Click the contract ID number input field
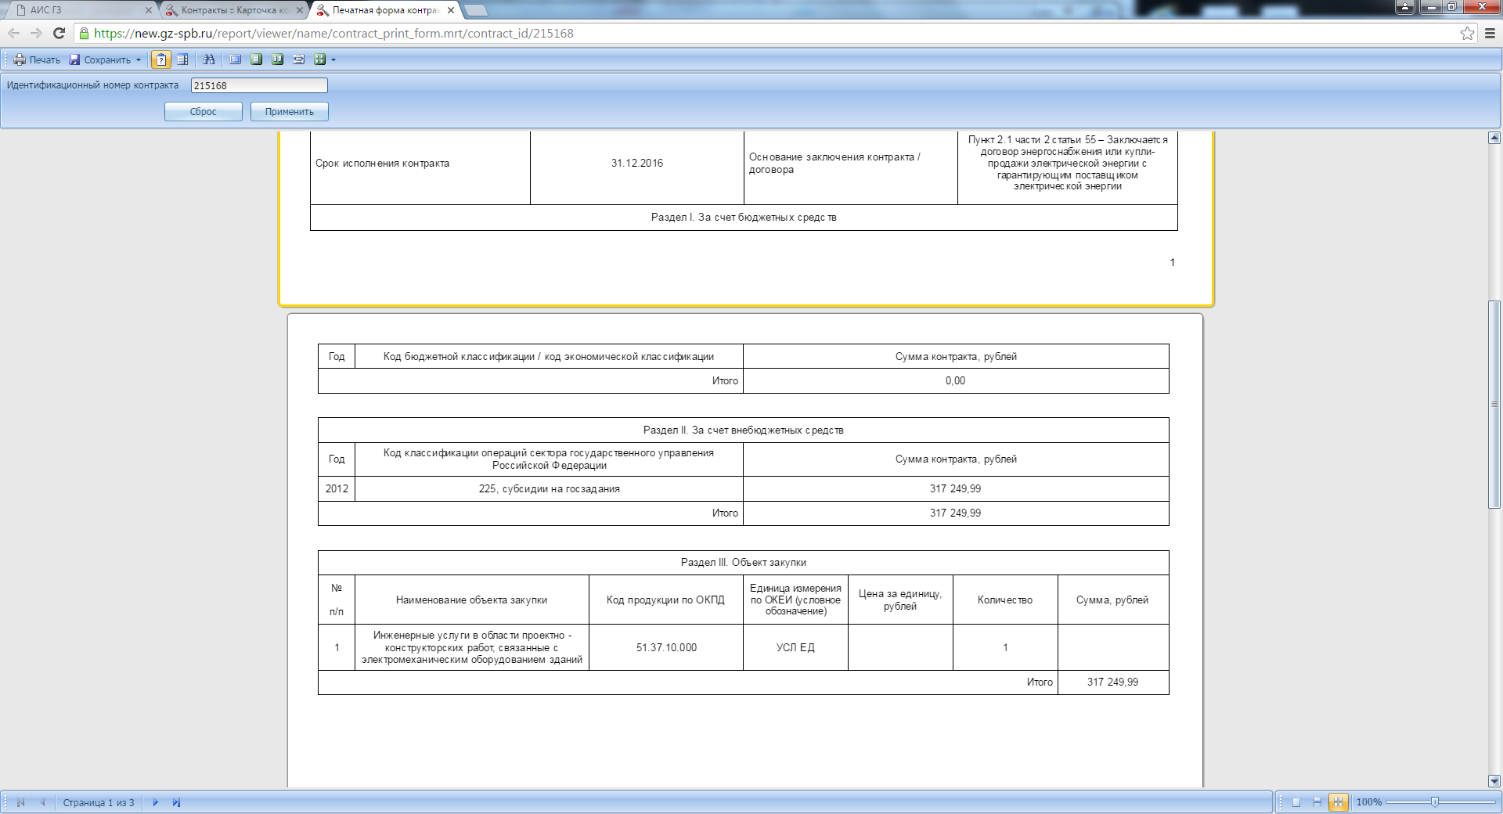Image resolution: width=1503 pixels, height=814 pixels. pyautogui.click(x=259, y=85)
